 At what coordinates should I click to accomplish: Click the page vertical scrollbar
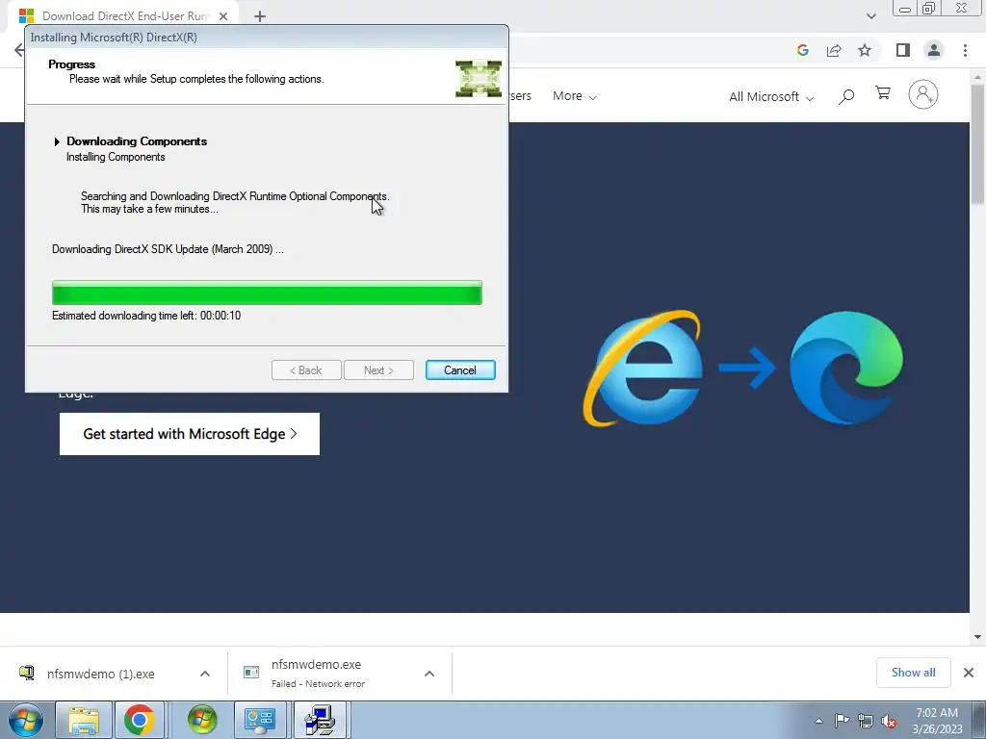(978, 144)
